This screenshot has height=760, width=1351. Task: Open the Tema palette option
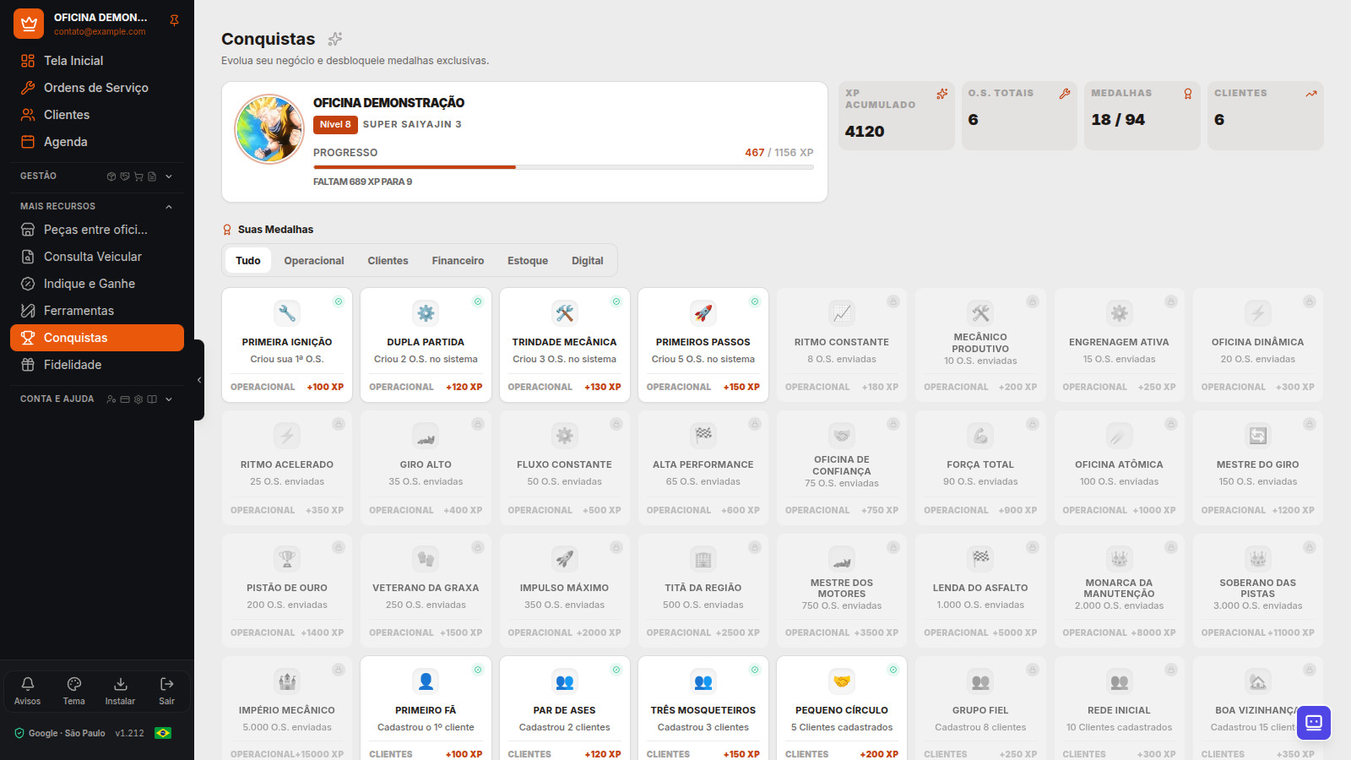74,691
